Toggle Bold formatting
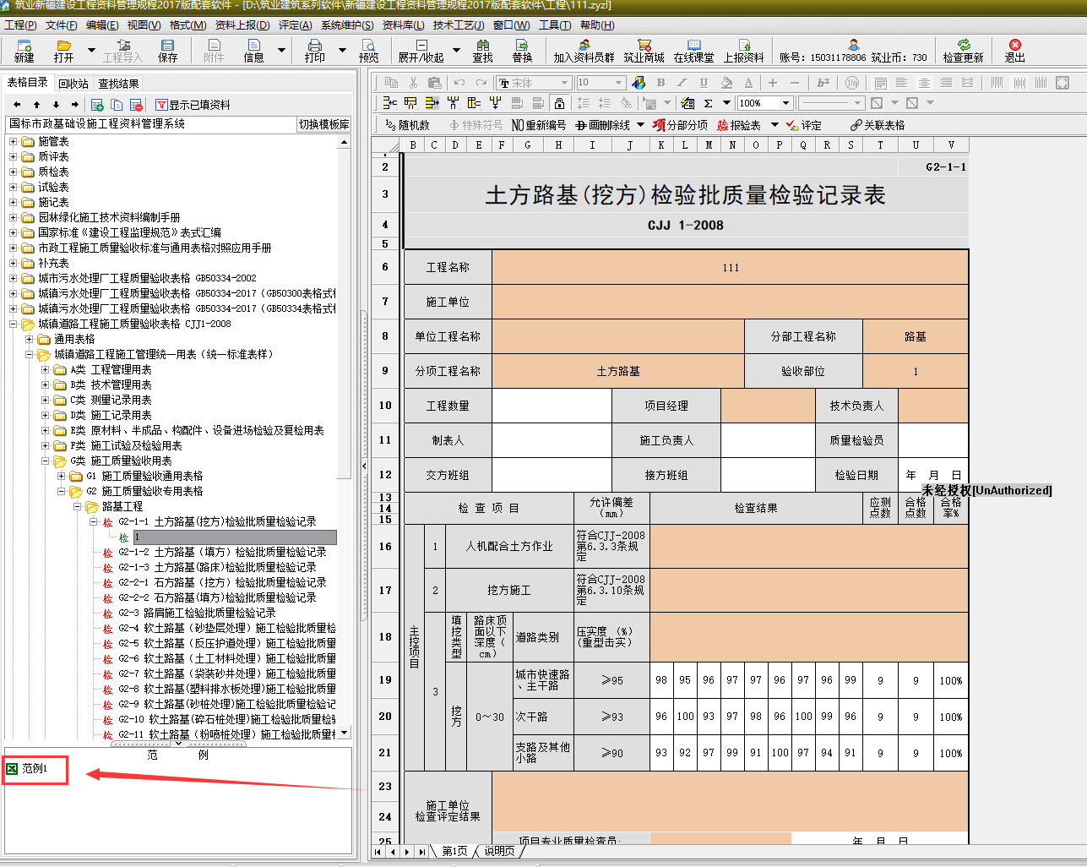Viewport: 1087px width, 867px height. click(x=660, y=83)
